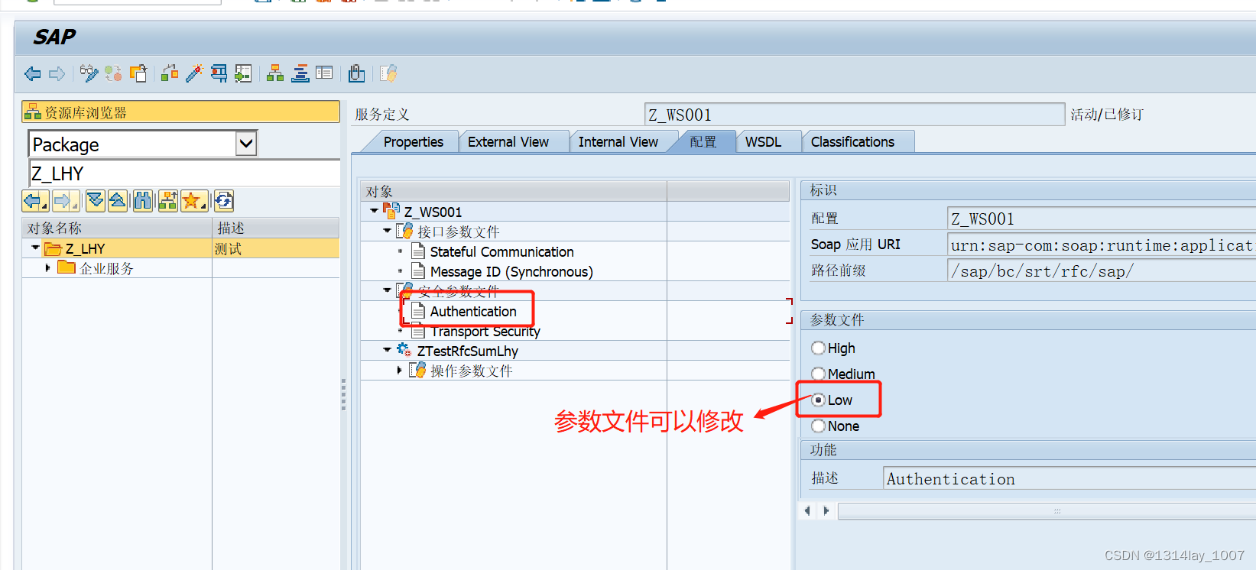Click the 描述 column header in repository browser

[276, 228]
